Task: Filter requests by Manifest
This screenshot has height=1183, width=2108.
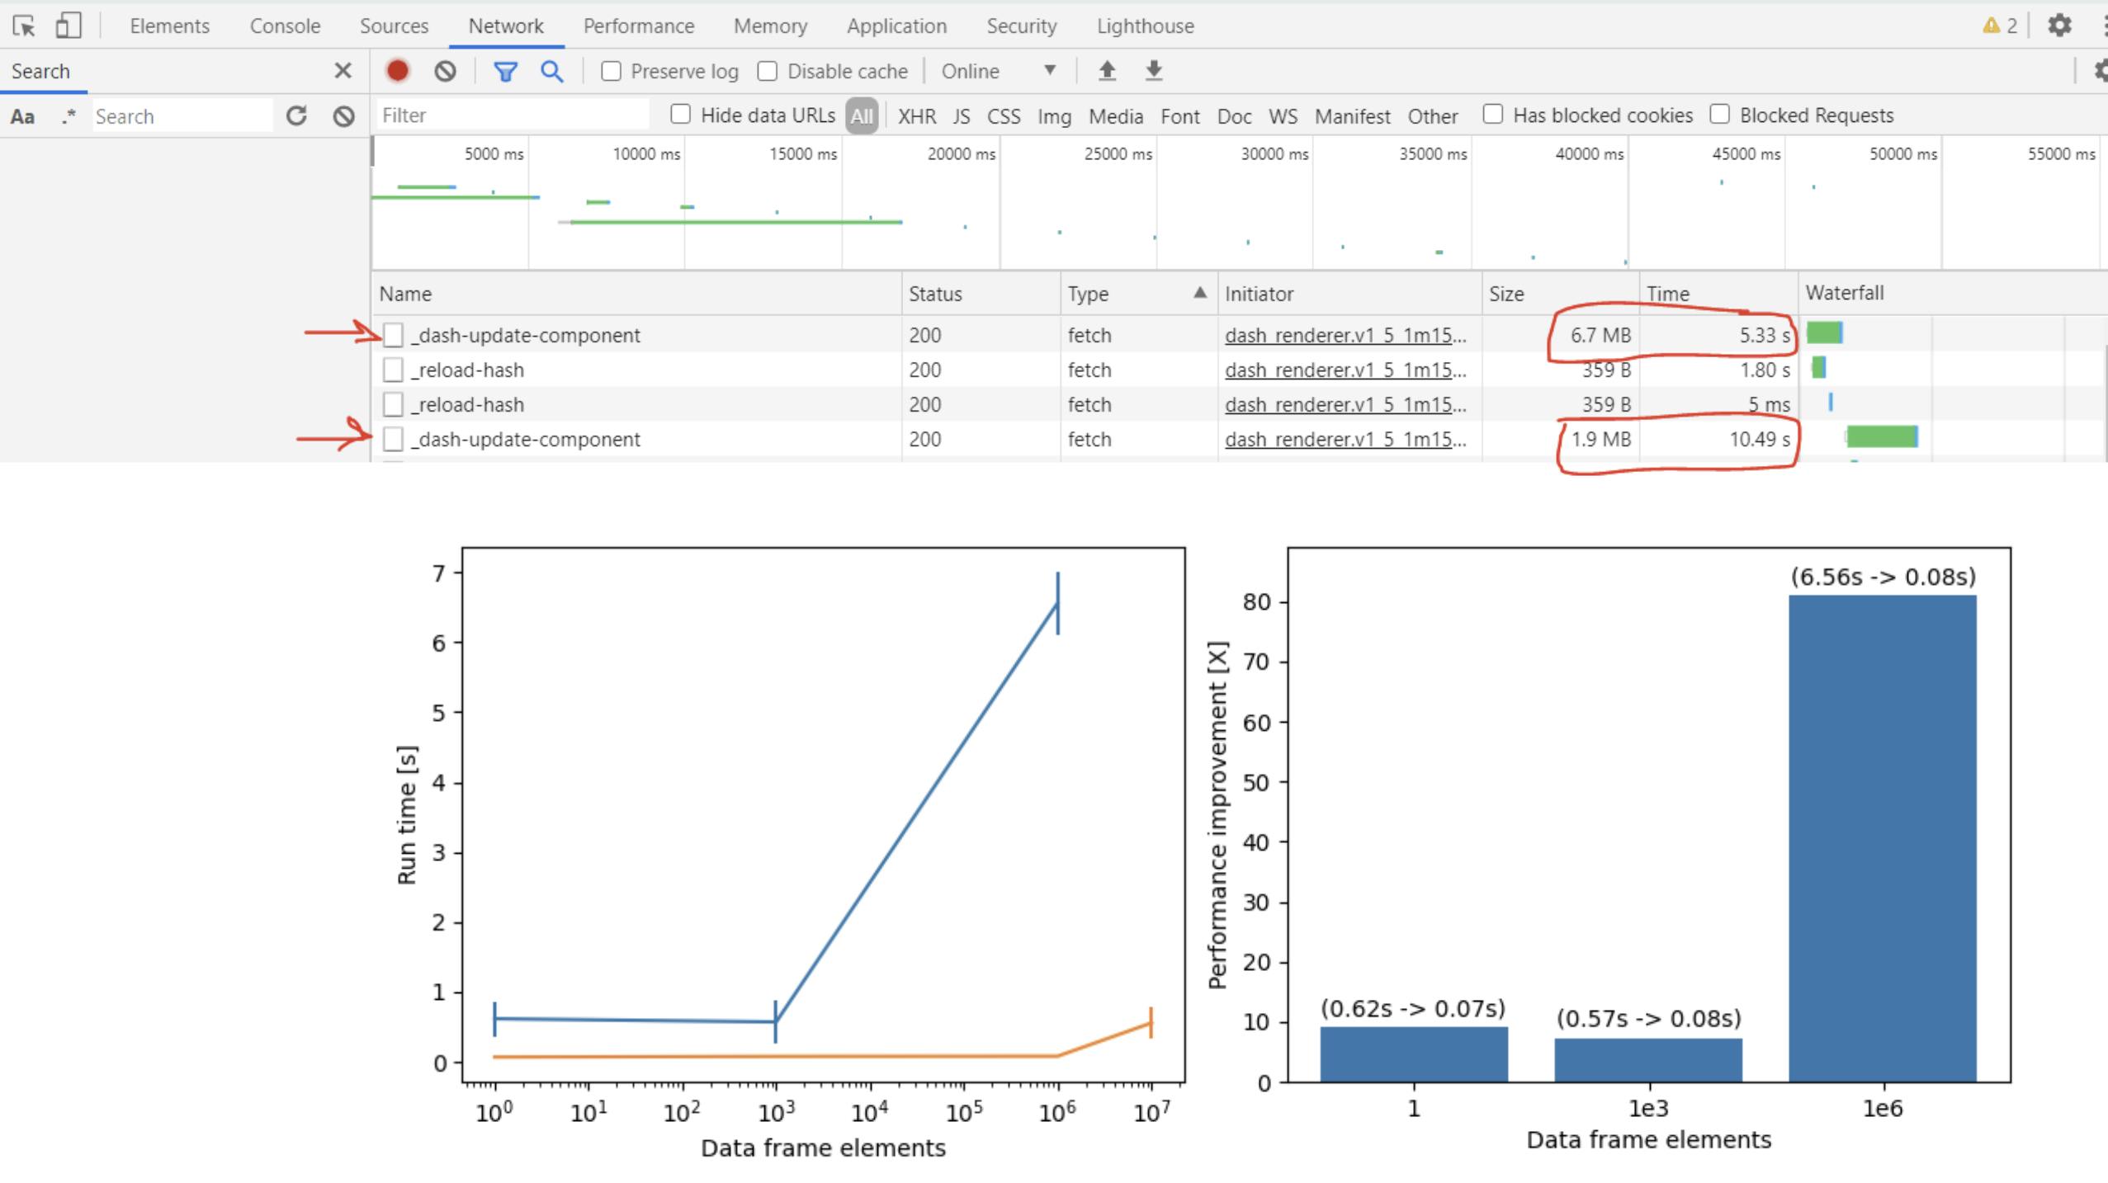Action: point(1352,116)
